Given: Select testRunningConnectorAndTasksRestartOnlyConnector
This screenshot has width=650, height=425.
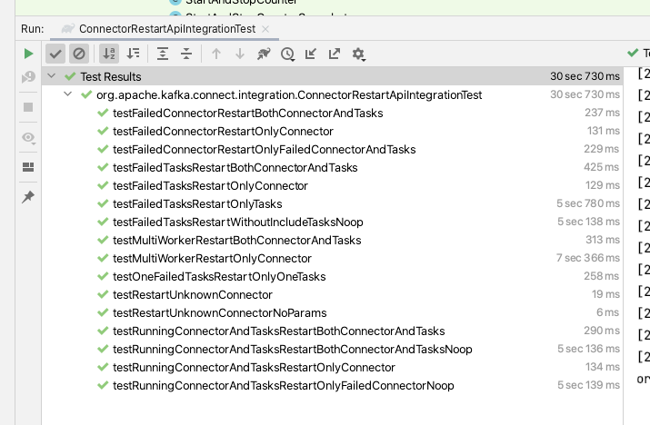Looking at the screenshot, I should click(x=332, y=368).
